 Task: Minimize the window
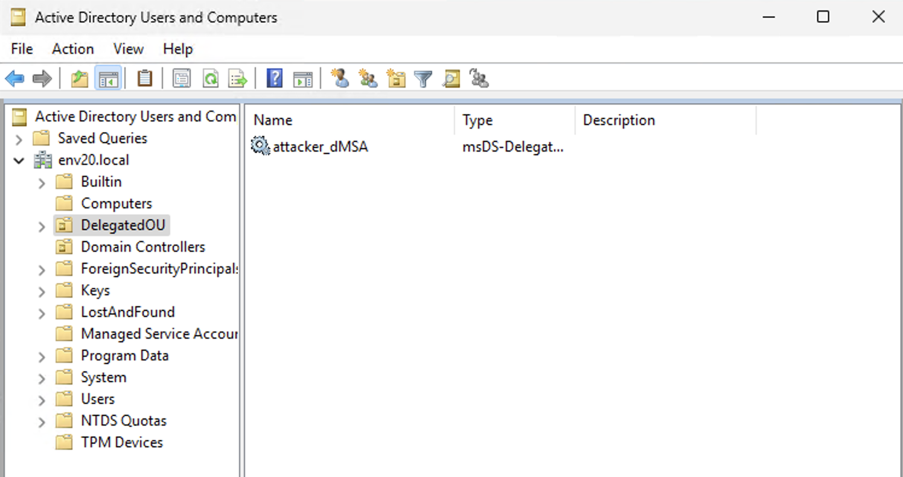point(768,18)
